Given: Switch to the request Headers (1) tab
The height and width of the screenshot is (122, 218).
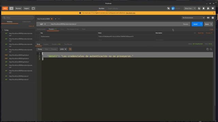Looking at the screenshot, I should pyautogui.click(x=52, y=29).
